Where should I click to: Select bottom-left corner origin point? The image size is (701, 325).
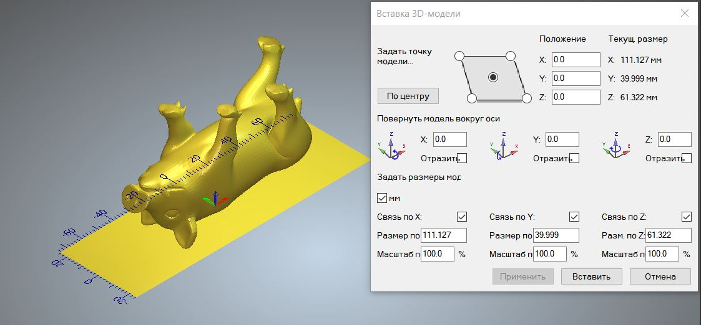click(x=472, y=98)
